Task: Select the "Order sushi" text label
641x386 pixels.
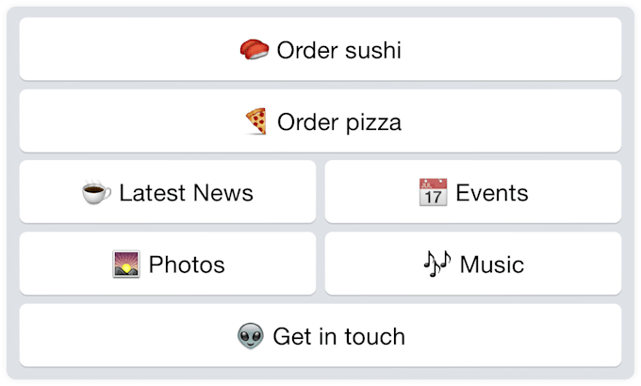Action: pos(338,50)
